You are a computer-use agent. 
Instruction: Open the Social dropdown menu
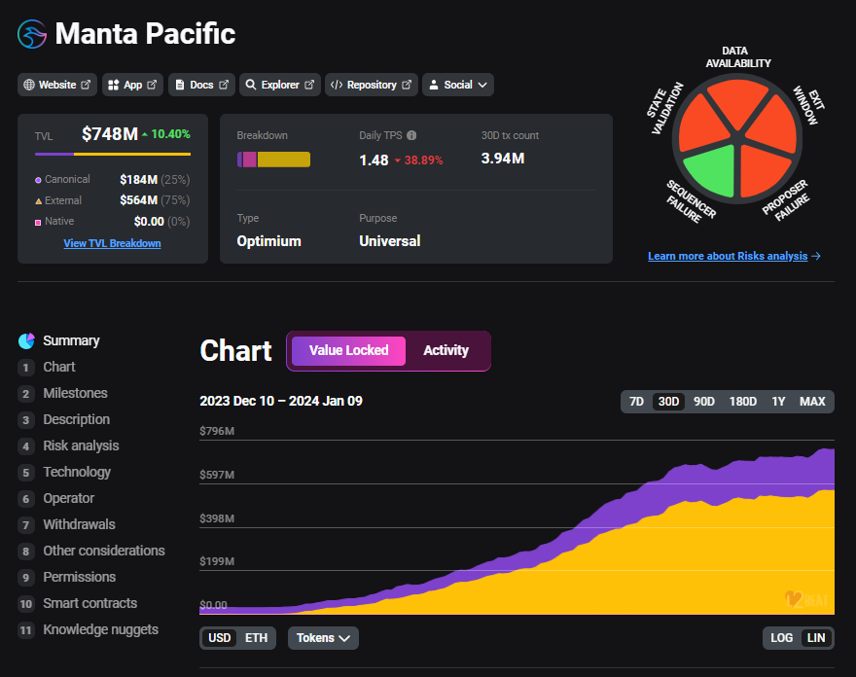coord(458,85)
